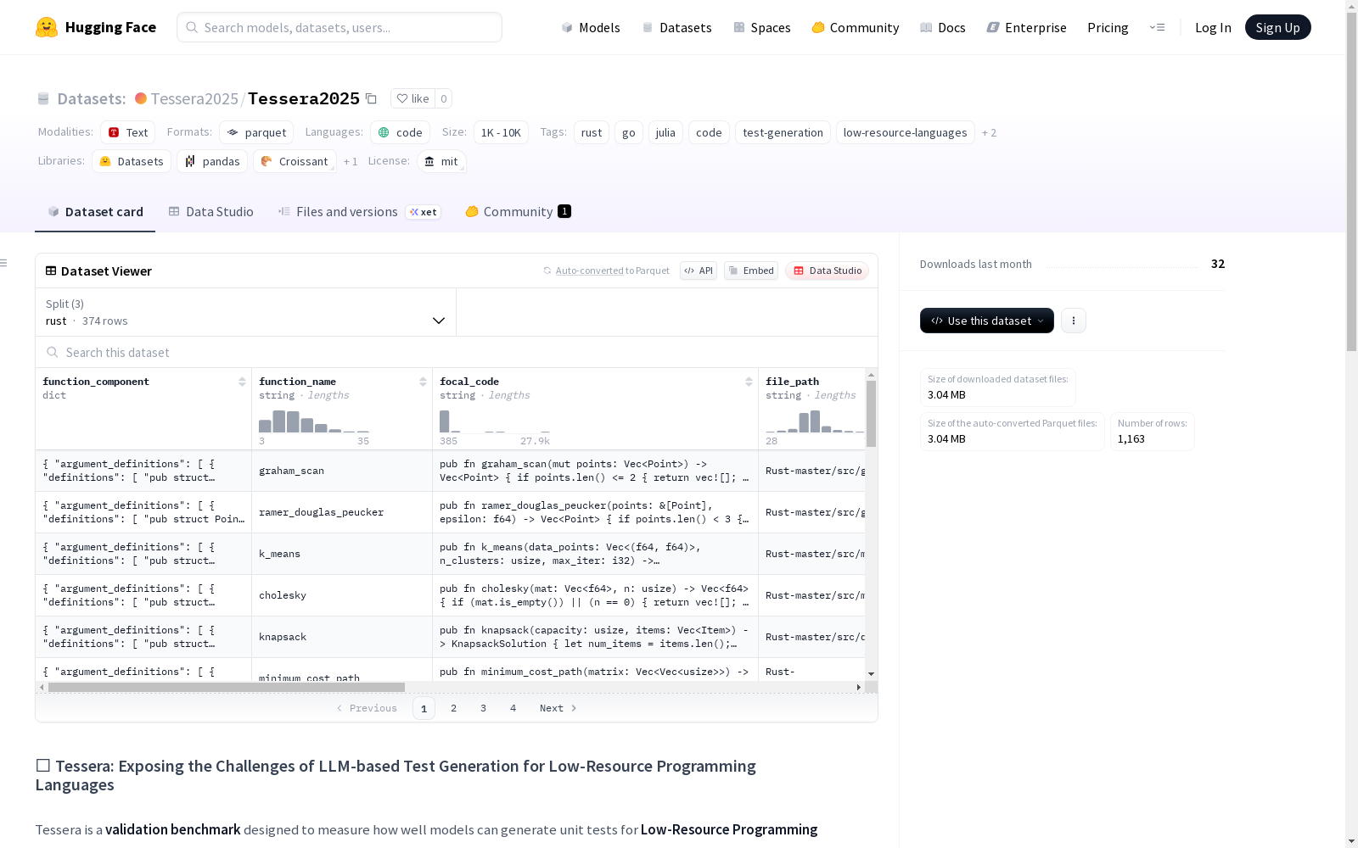Select the pandas library tag
Screen dimensions: 1358x848
pos(212,161)
